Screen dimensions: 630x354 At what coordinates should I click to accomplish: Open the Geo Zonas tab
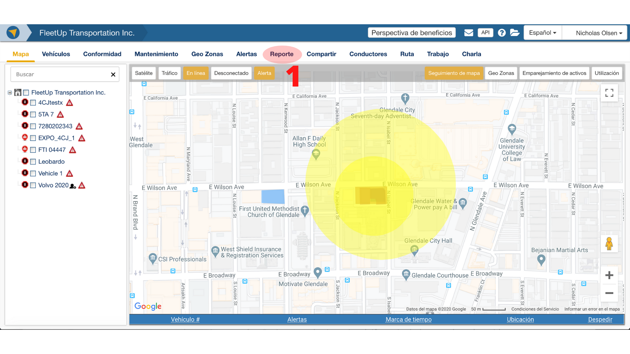[x=207, y=54]
